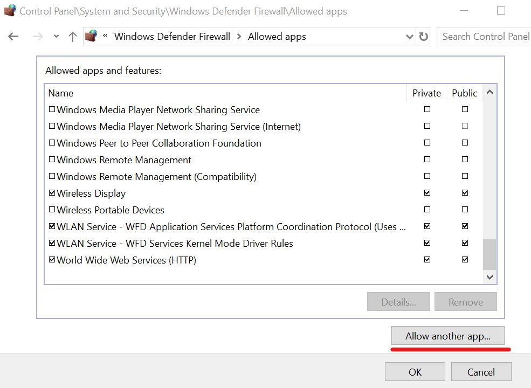531x388 pixels.
Task: Click the Allow another app button
Action: 448,336
